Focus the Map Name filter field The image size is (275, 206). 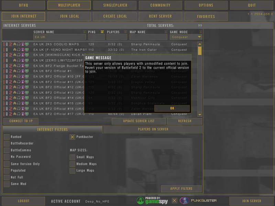point(148,37)
